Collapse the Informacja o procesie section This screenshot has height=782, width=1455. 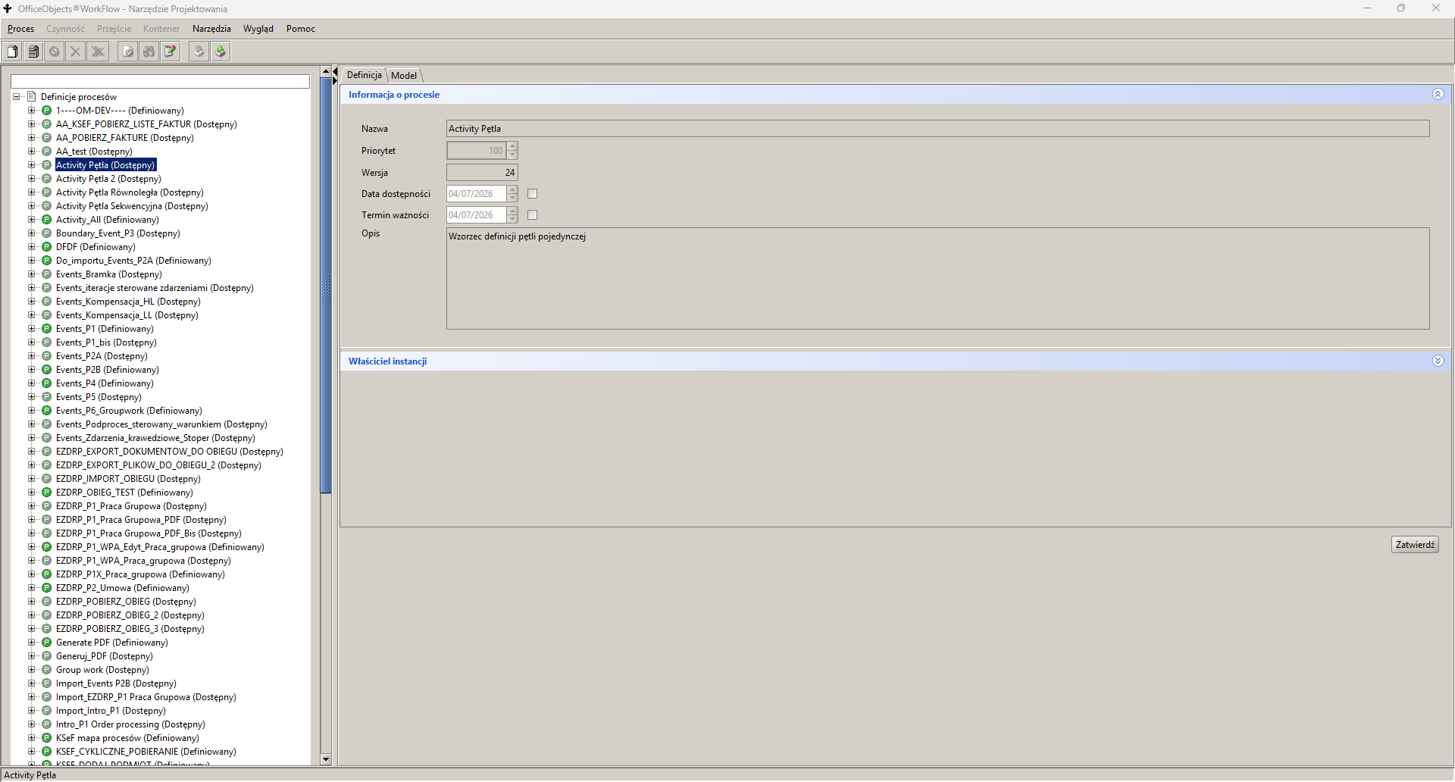tap(1438, 95)
